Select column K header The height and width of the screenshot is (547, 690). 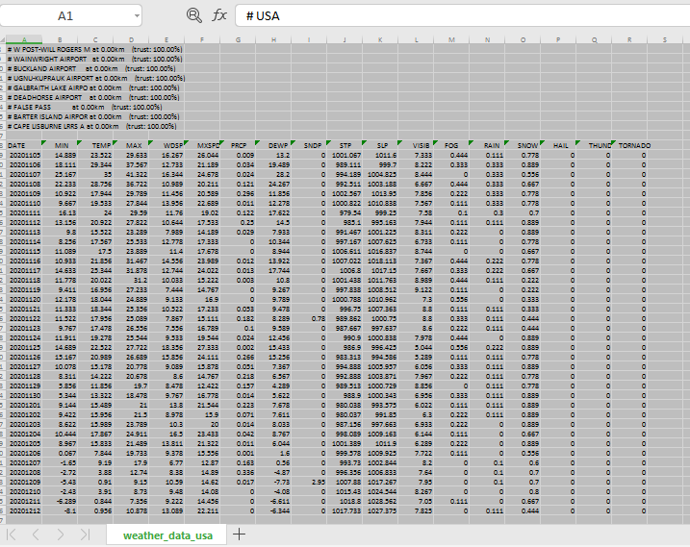380,39
